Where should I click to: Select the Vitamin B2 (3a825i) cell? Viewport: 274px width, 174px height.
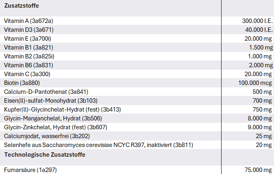coord(29,56)
